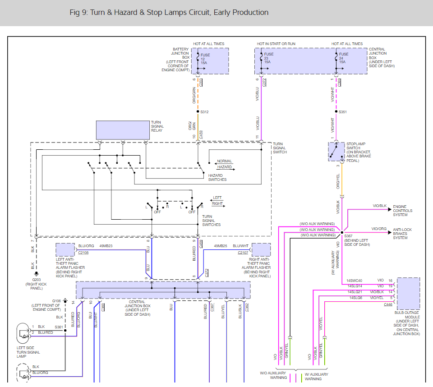The image size is (433, 387).
Task: Click the S351 splice point
Action: 336,111
